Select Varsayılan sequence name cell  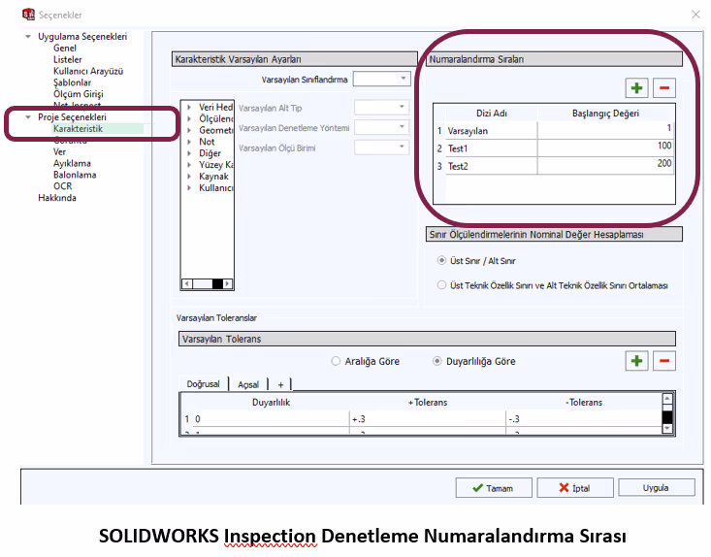tap(492, 131)
